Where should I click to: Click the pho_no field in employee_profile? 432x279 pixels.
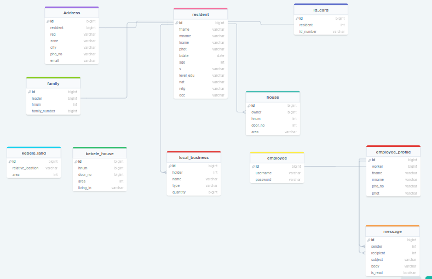tap(394, 186)
